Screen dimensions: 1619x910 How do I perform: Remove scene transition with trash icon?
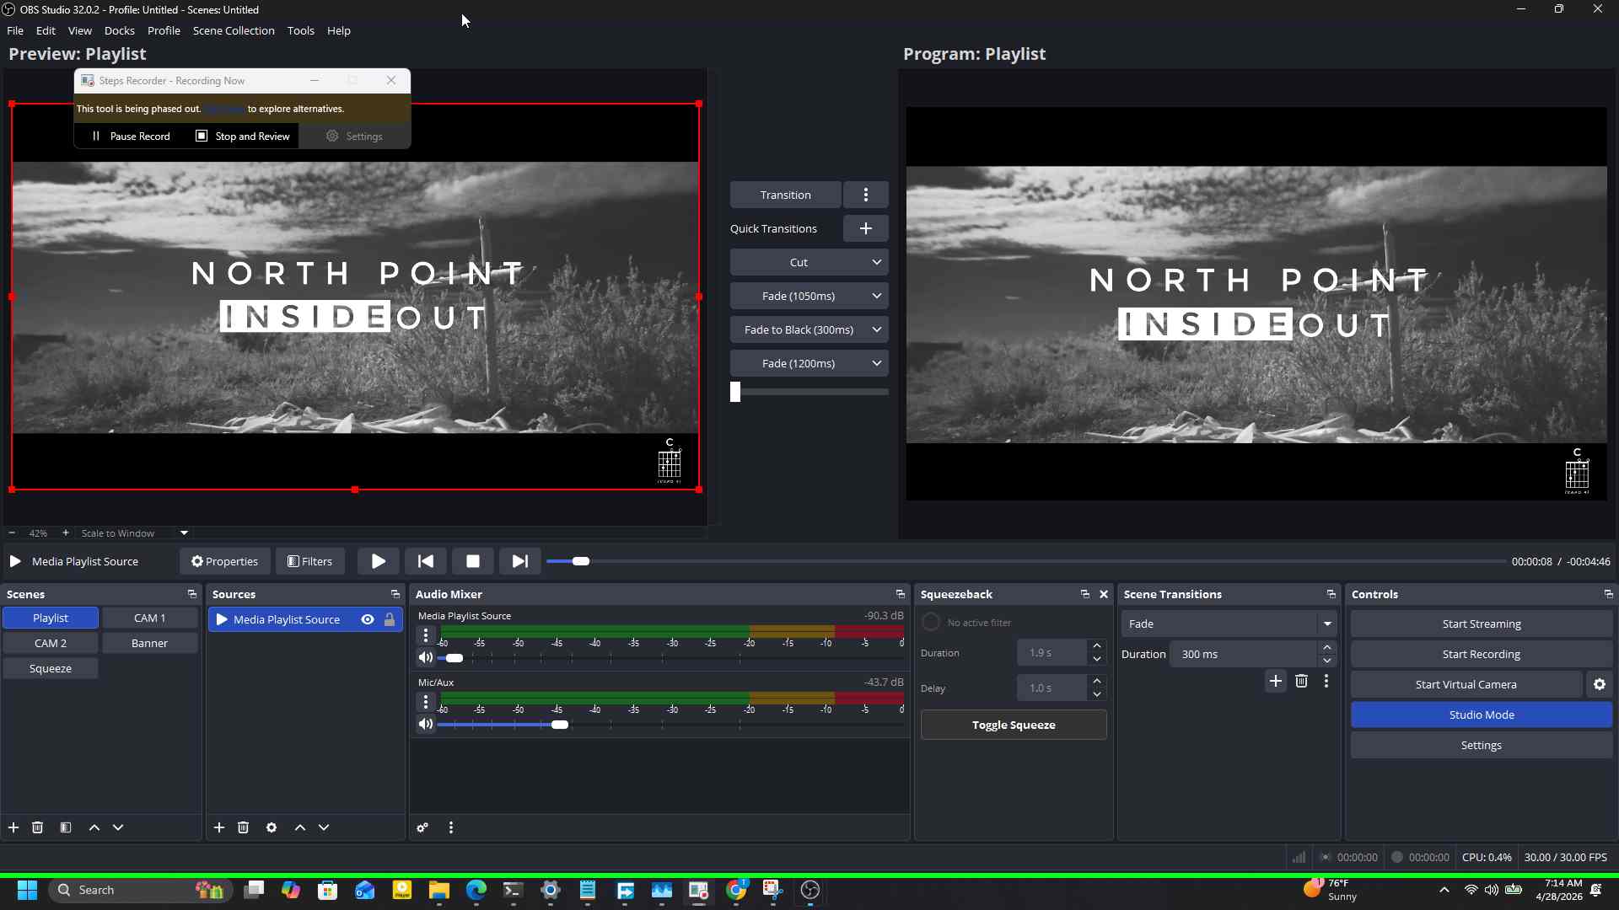tap(1301, 681)
